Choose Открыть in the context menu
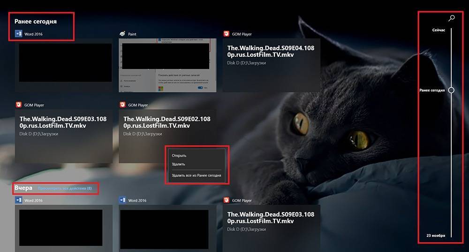 179,155
